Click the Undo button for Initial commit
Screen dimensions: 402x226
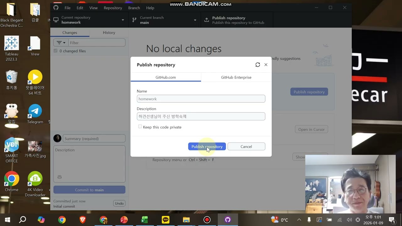119,203
